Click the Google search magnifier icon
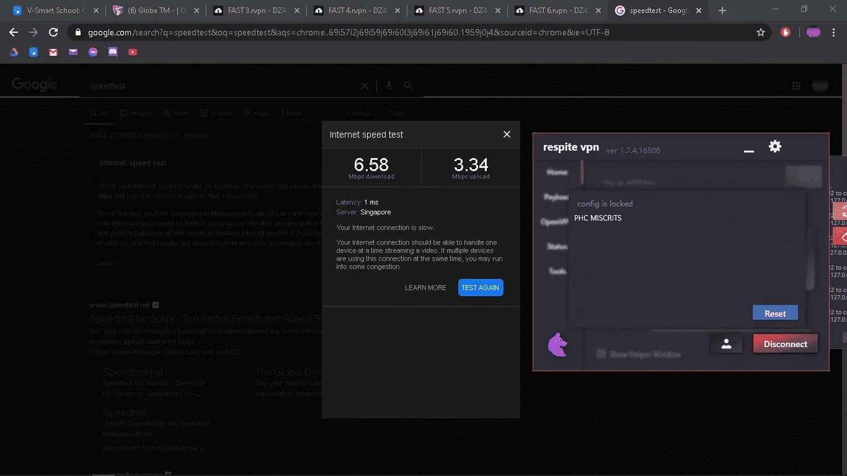 click(408, 86)
